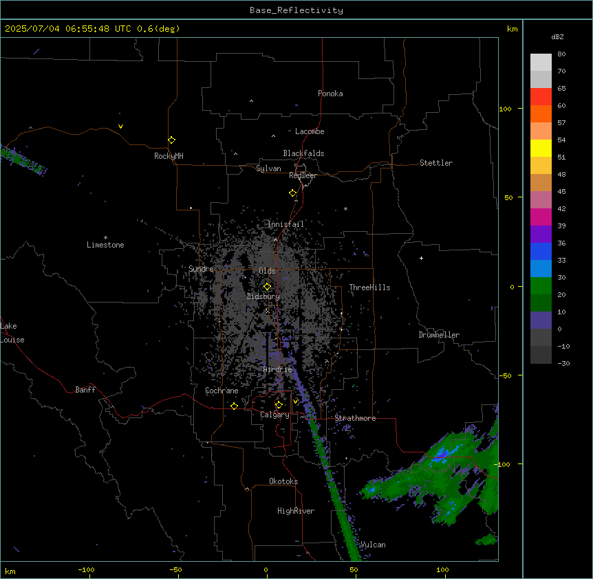This screenshot has width=593, height=579.
Task: Pick the light grey swatch between 80 and 70 dBZ
Action: (x=541, y=63)
